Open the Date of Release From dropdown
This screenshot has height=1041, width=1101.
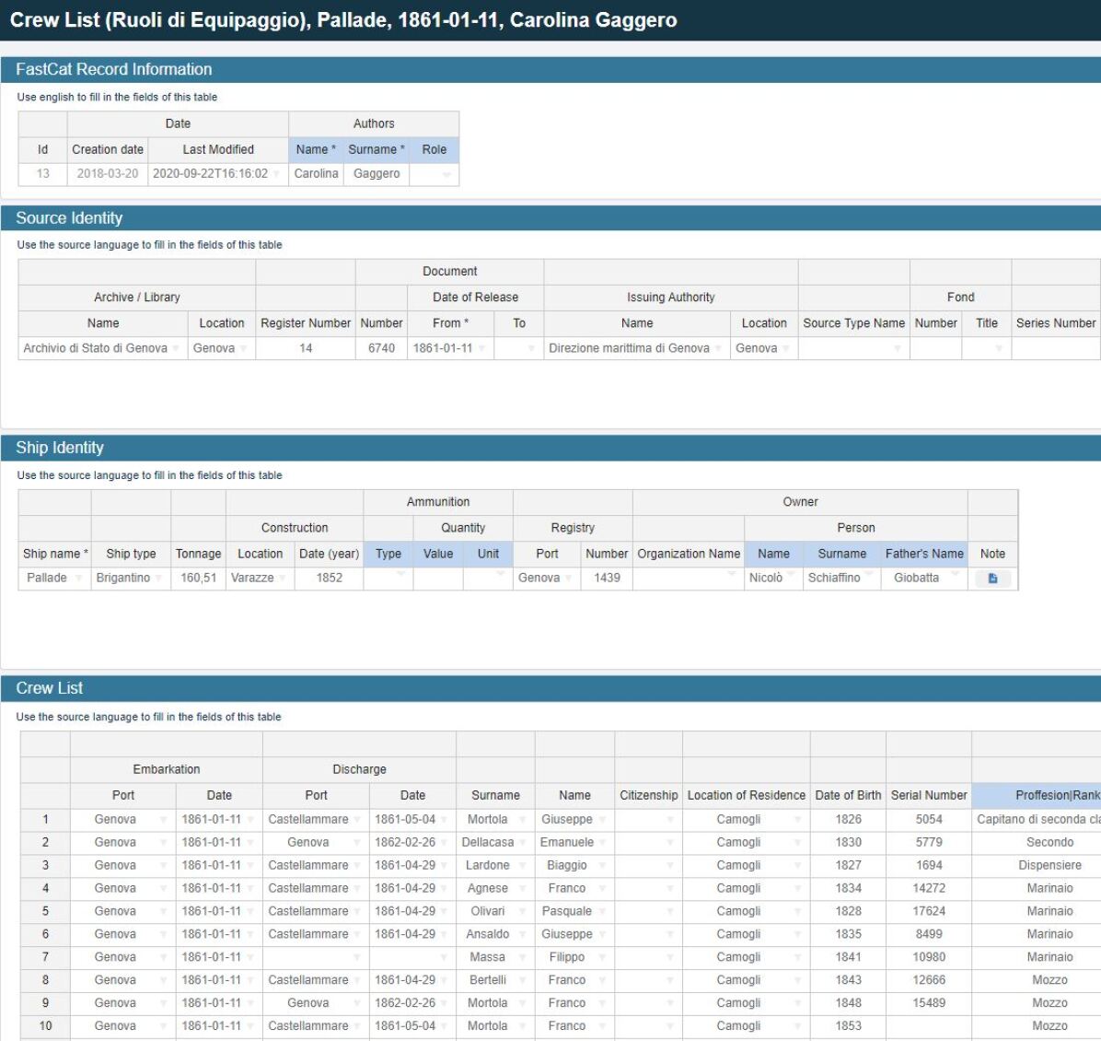point(482,348)
